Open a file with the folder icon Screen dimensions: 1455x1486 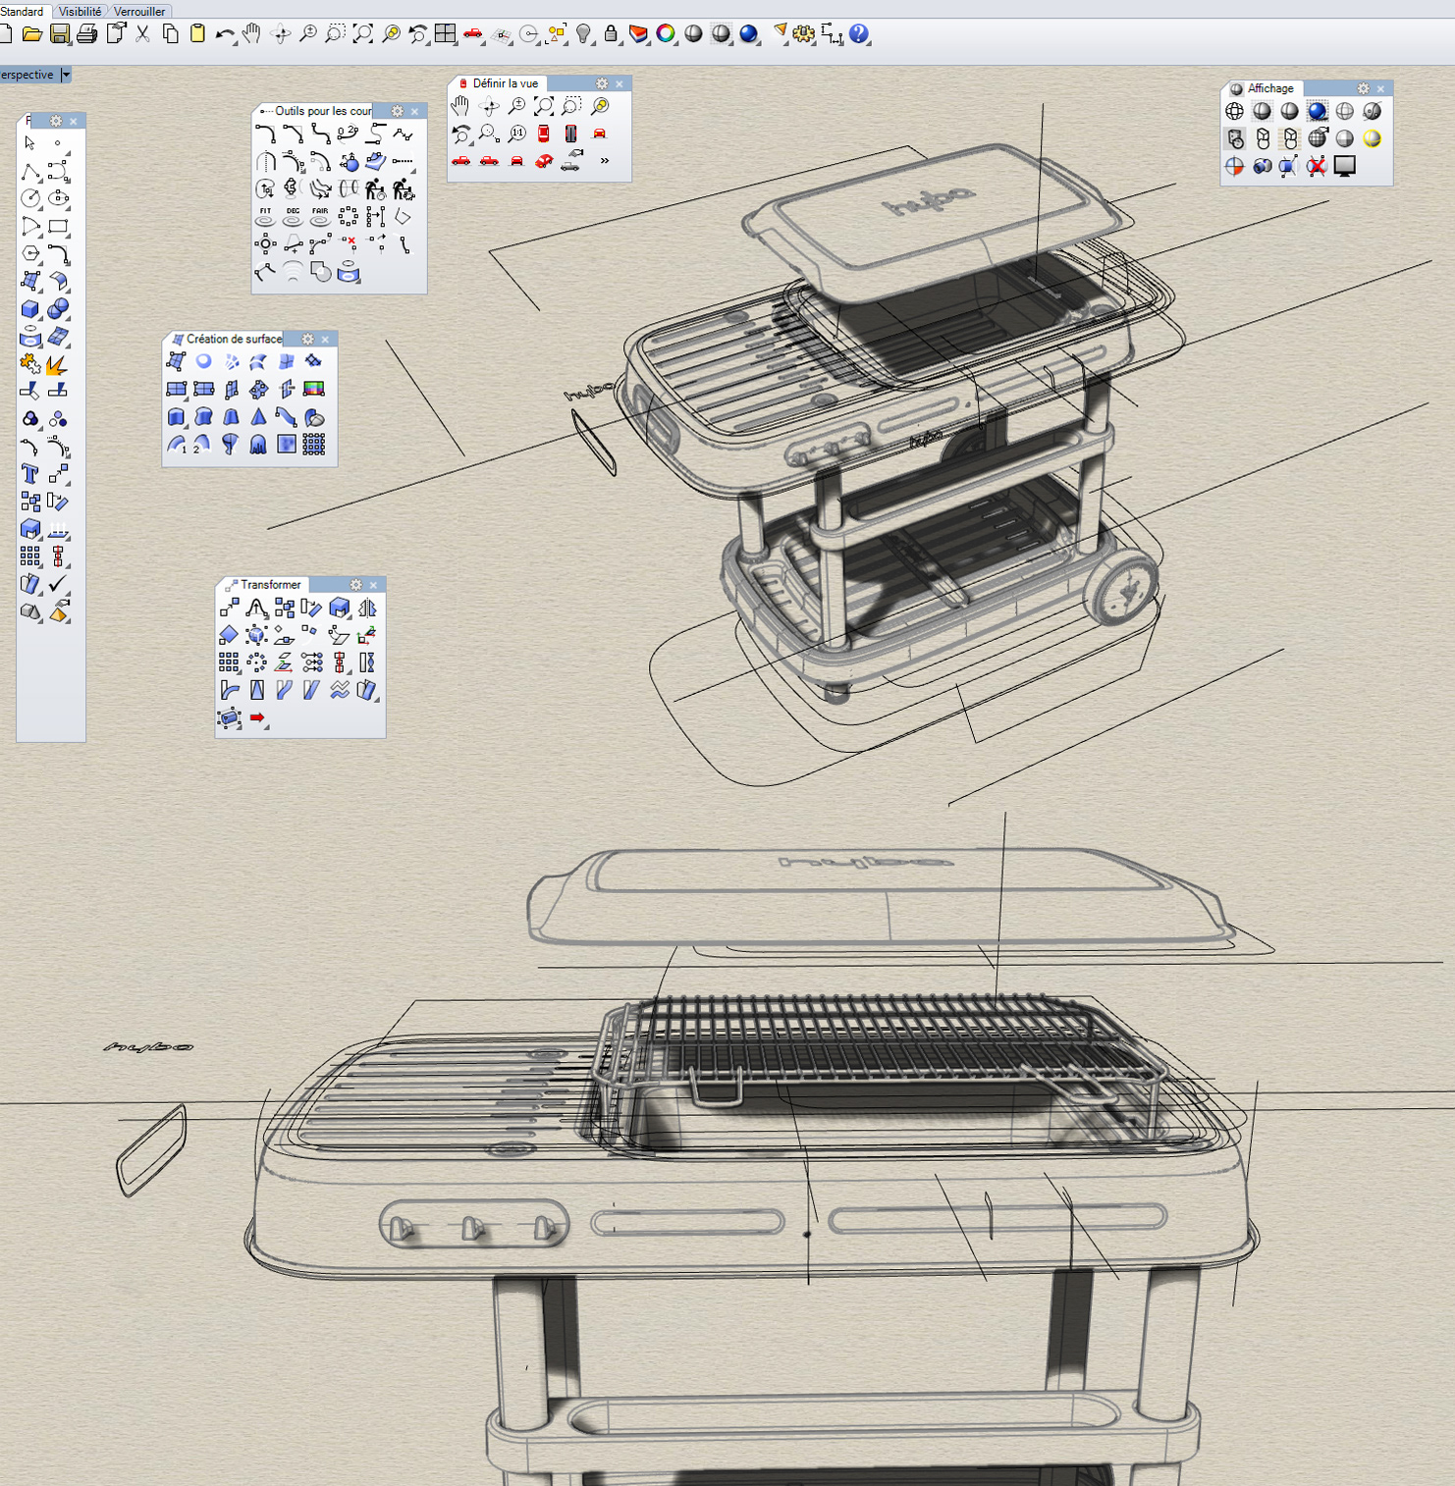tap(31, 34)
